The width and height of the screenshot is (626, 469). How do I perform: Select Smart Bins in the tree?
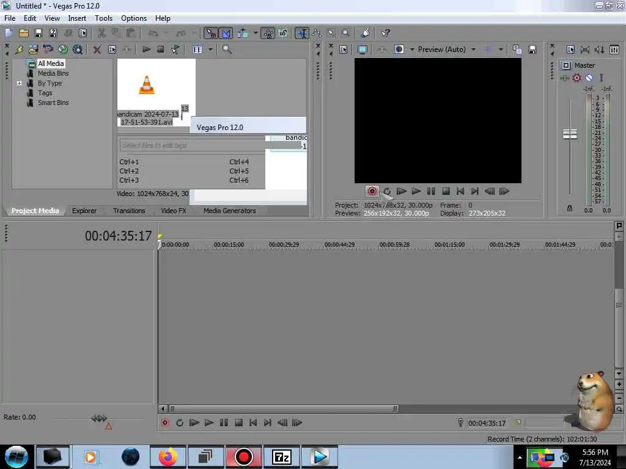tap(53, 103)
